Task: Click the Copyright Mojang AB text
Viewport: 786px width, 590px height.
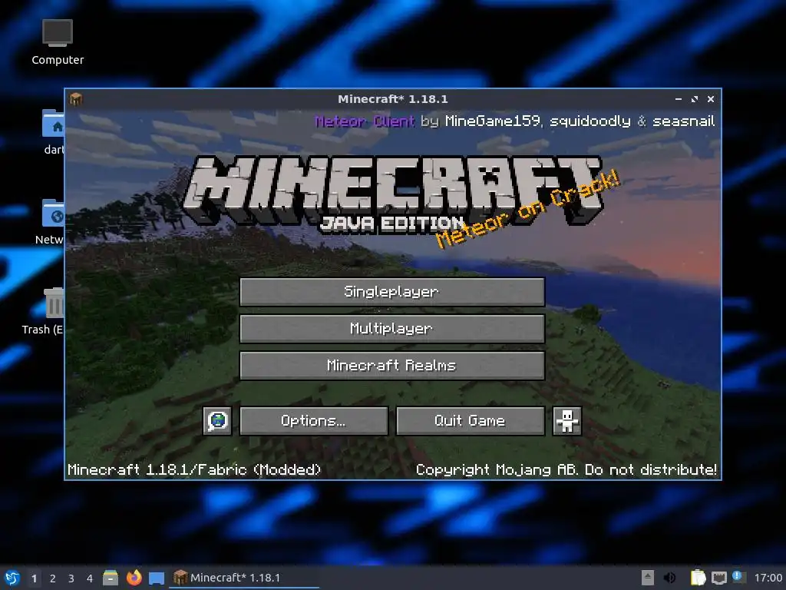Action: pos(566,469)
